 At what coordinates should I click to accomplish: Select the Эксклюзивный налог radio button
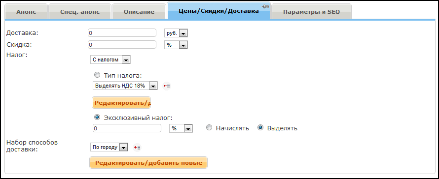click(97, 118)
